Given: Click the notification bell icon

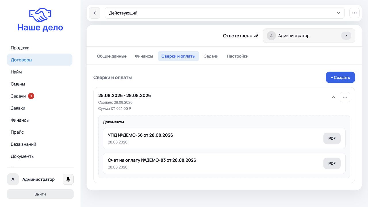Looking at the screenshot, I should [x=68, y=179].
